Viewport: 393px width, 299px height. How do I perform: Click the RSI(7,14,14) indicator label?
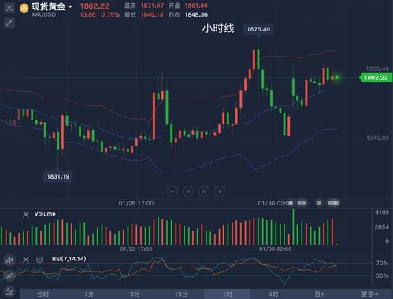tap(69, 259)
